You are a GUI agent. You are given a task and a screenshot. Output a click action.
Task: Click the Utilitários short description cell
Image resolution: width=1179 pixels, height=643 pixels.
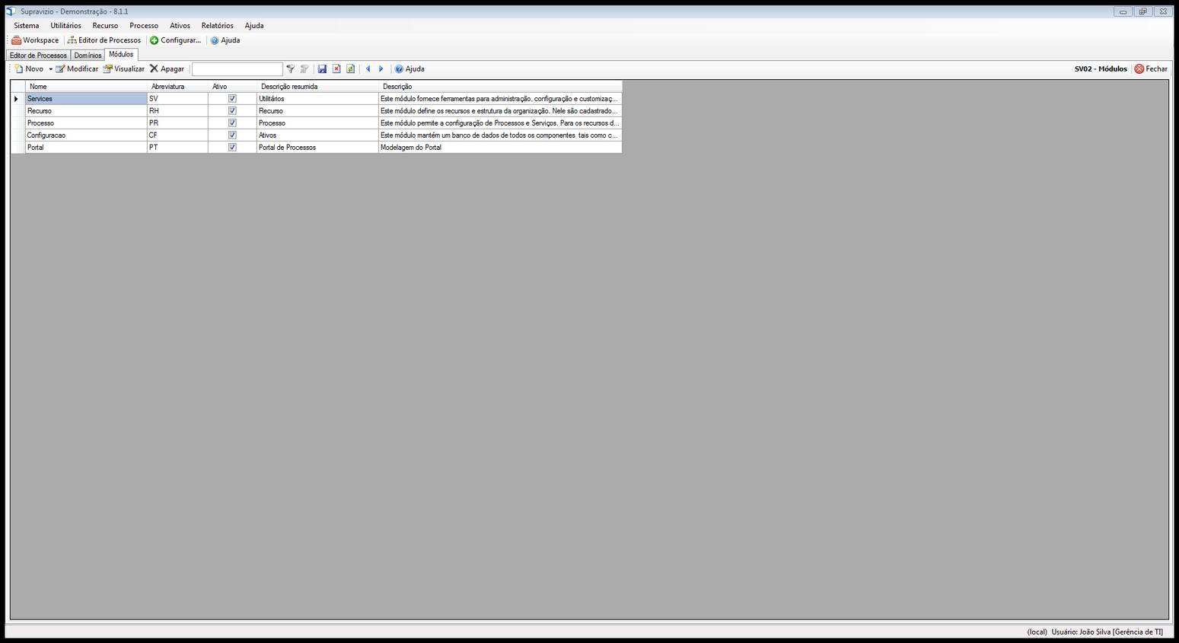(317, 99)
